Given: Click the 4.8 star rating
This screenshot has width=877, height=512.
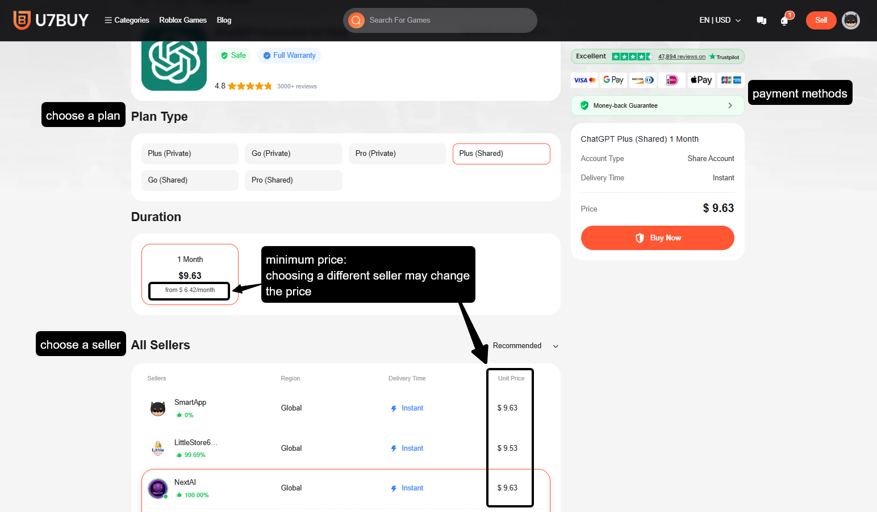Looking at the screenshot, I should click(243, 86).
